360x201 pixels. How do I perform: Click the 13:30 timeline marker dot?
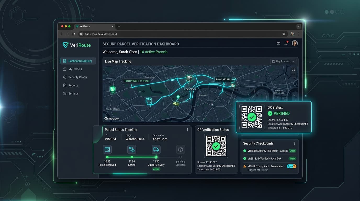pos(156,157)
